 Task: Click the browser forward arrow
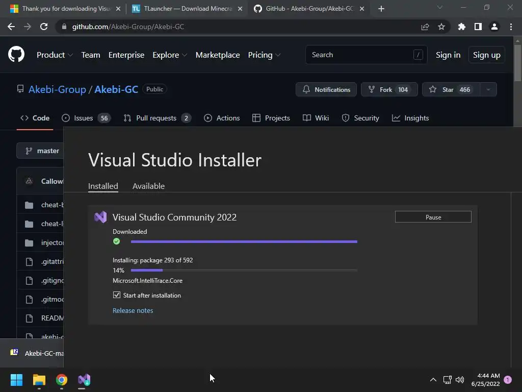pyautogui.click(x=28, y=27)
